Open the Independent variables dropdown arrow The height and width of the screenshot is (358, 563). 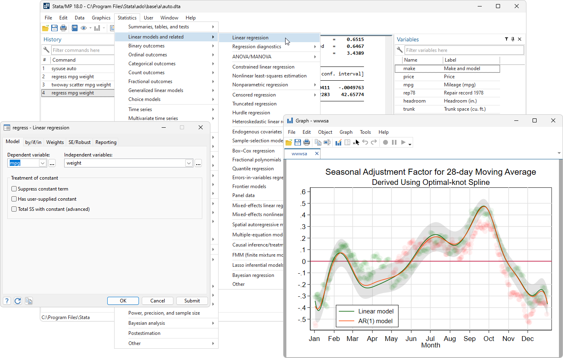pyautogui.click(x=189, y=163)
